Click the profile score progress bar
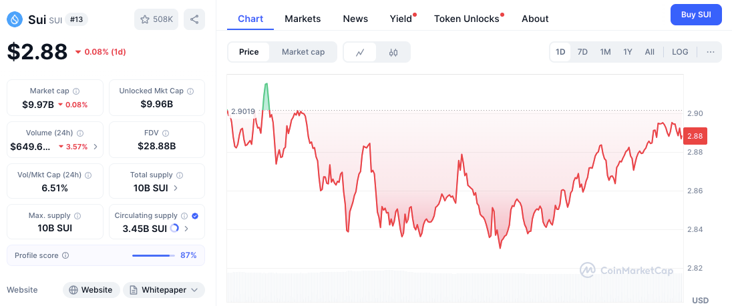The height and width of the screenshot is (306, 732). [x=152, y=255]
